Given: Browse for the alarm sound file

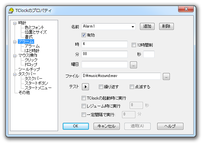Looking at the screenshot, I should click(166, 77).
